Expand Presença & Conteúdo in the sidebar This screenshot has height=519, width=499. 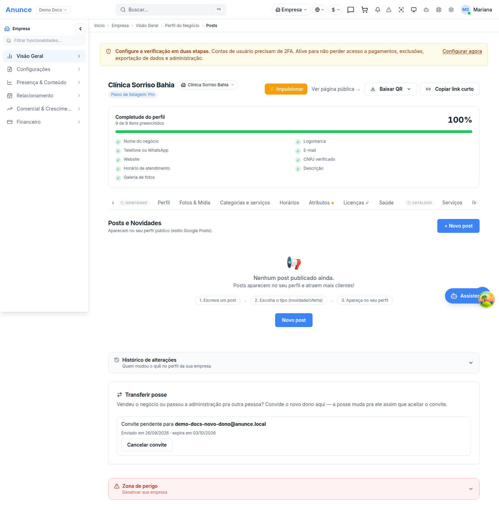click(x=44, y=82)
